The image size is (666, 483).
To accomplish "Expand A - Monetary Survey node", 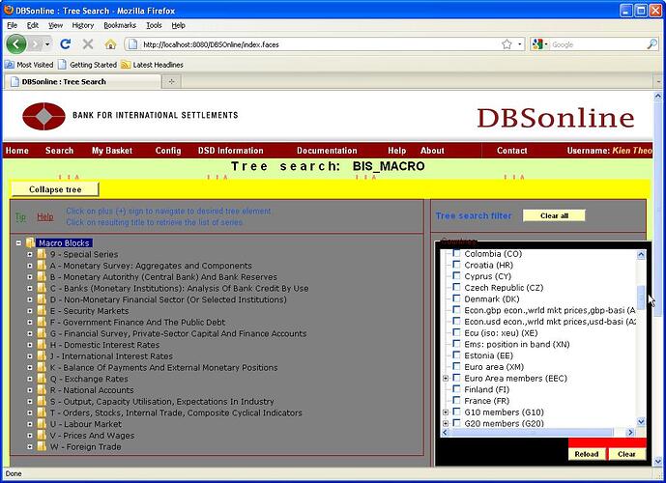I will point(30,266).
